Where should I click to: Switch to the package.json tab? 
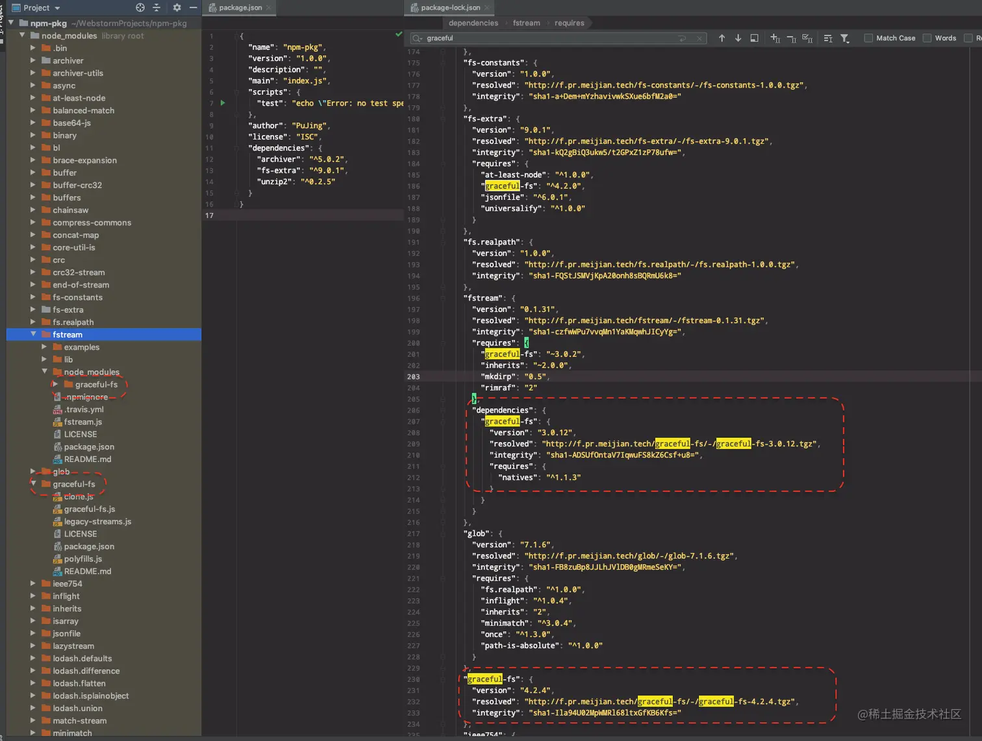pos(240,8)
